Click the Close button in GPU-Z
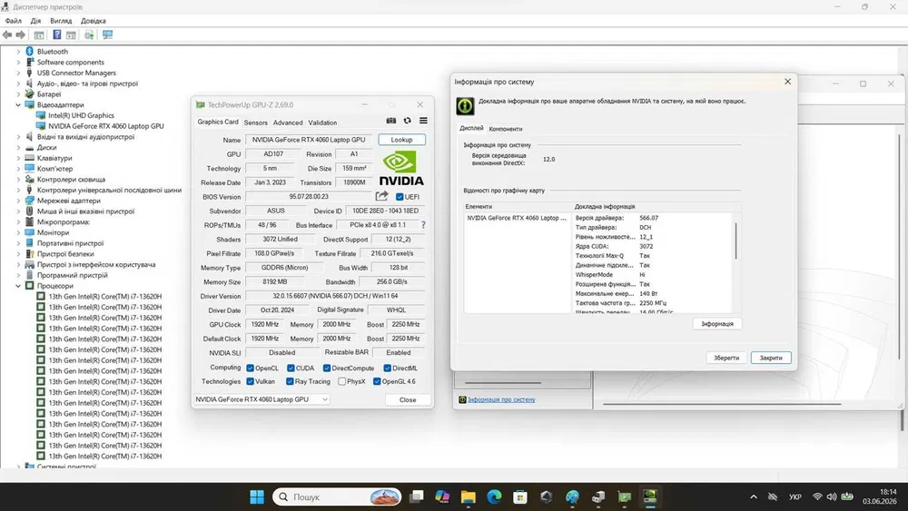 (408, 400)
